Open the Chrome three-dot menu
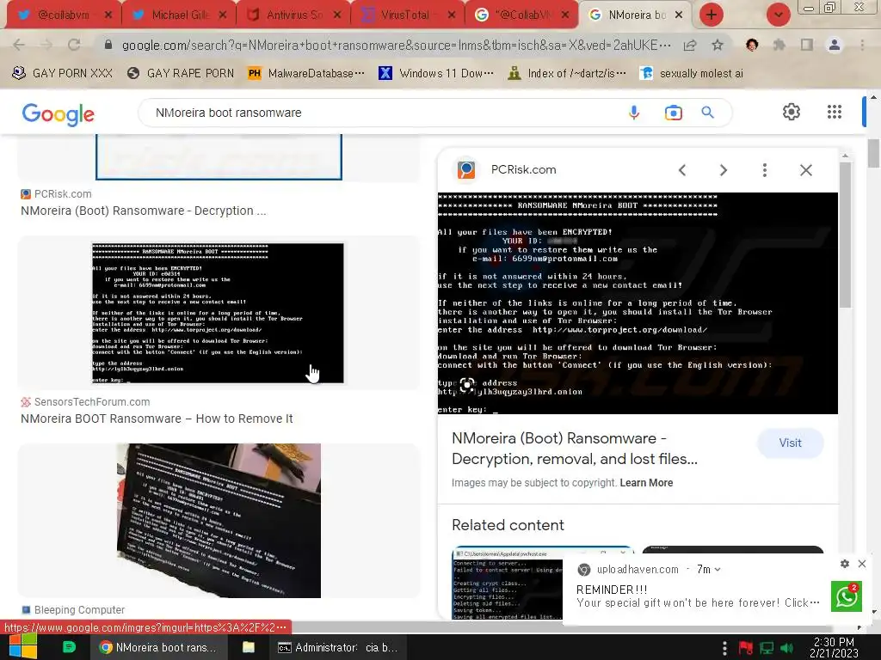Screen dimensions: 881x660 click(x=862, y=45)
